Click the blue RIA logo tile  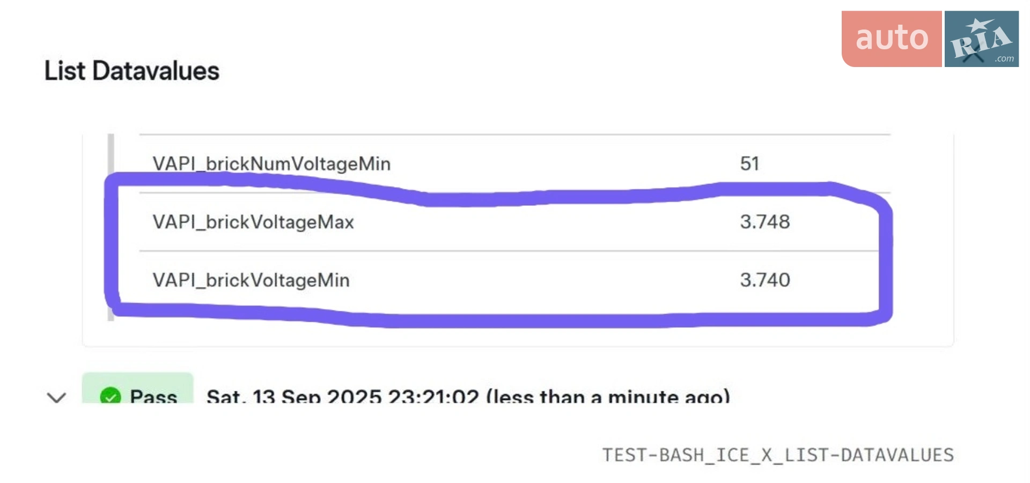tap(981, 39)
